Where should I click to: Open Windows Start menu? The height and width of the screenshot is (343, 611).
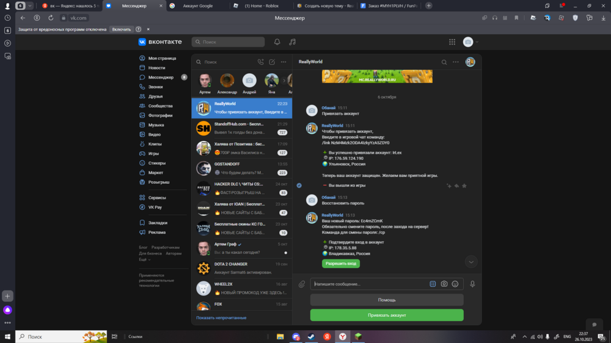pos(7,336)
